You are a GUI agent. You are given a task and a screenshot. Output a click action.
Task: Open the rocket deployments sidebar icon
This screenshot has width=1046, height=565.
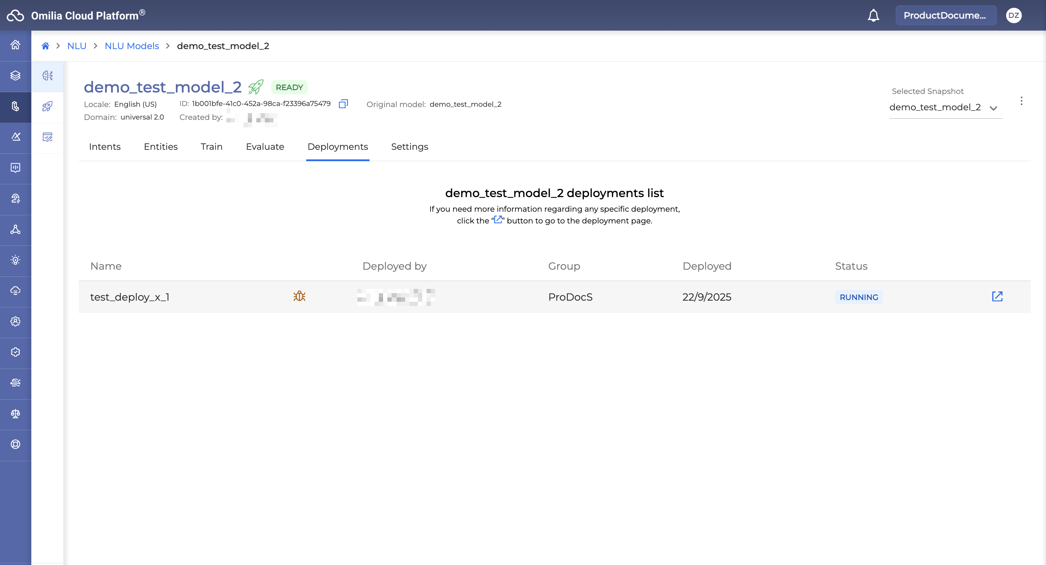pos(47,106)
